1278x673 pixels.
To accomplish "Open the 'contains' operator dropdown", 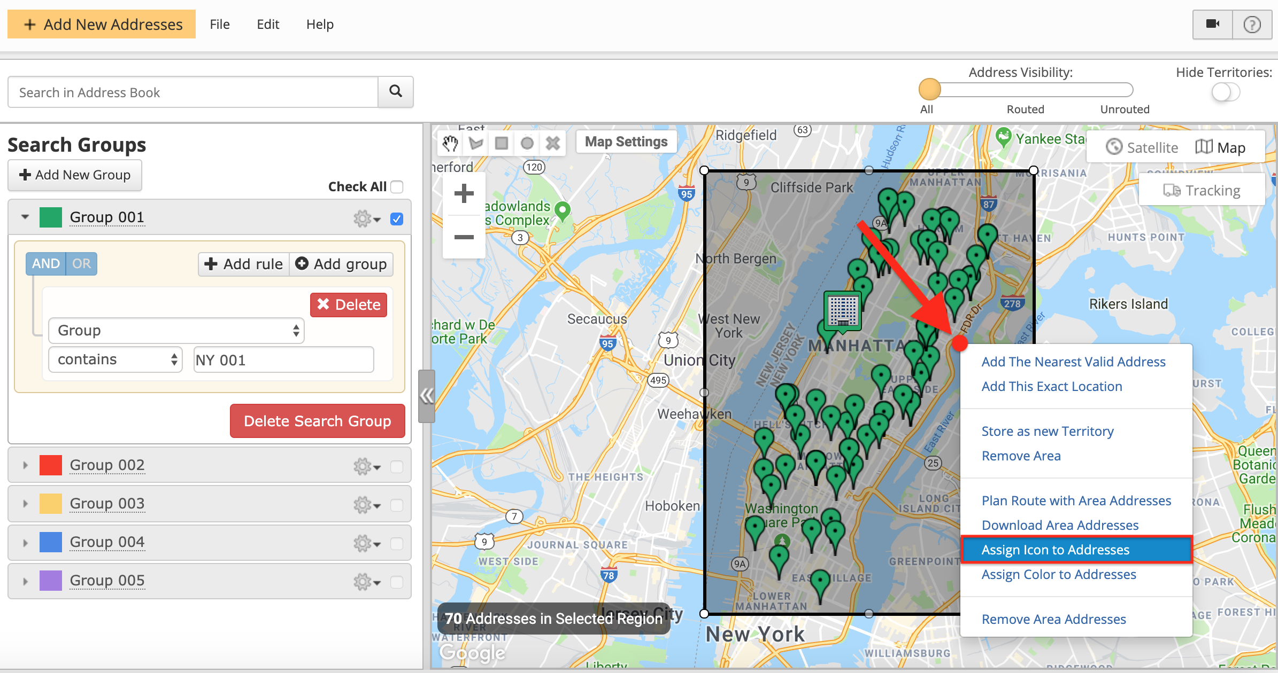I will pyautogui.click(x=116, y=359).
